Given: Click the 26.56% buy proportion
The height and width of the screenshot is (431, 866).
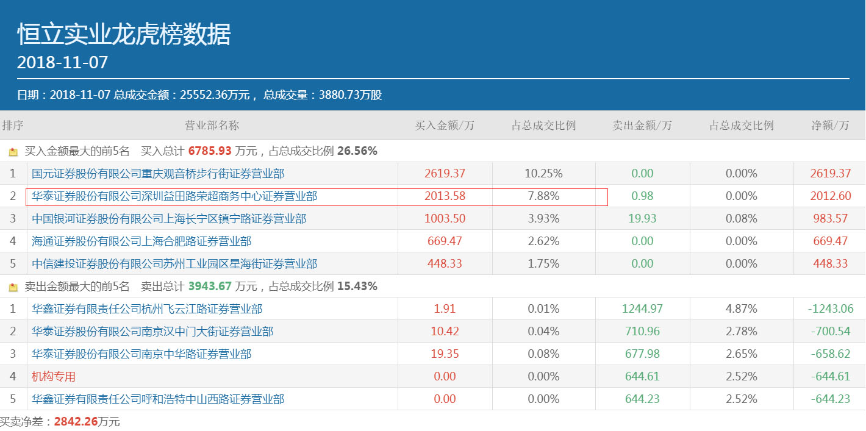Looking at the screenshot, I should pyautogui.click(x=357, y=151).
